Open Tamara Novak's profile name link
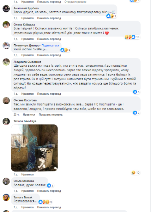Screen dimensions: 151x212 click(23, 197)
